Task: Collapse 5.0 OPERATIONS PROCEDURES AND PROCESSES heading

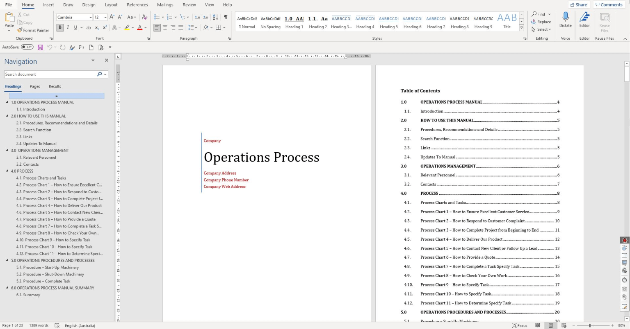Action: coord(7,260)
